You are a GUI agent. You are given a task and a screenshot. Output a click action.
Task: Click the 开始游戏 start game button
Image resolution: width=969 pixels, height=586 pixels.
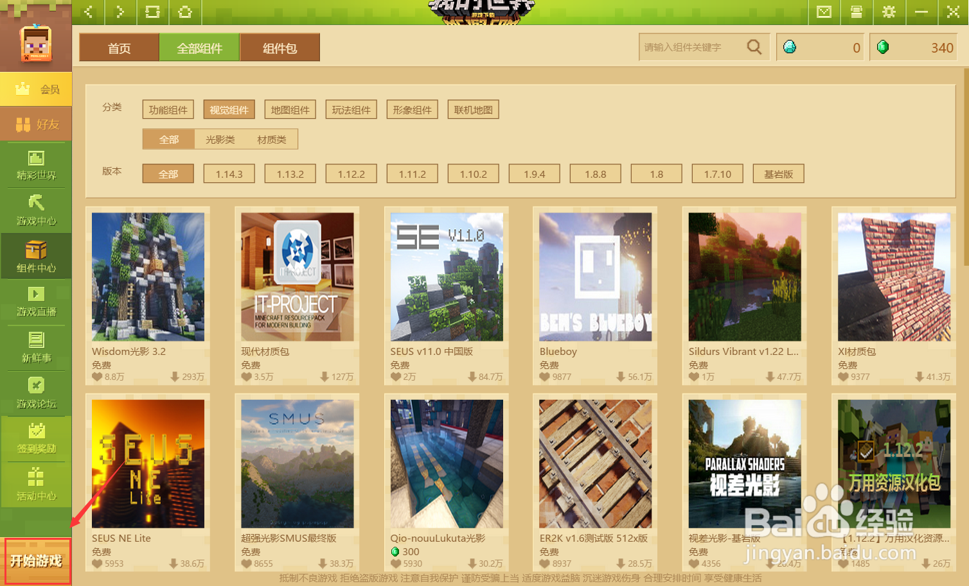pos(37,561)
